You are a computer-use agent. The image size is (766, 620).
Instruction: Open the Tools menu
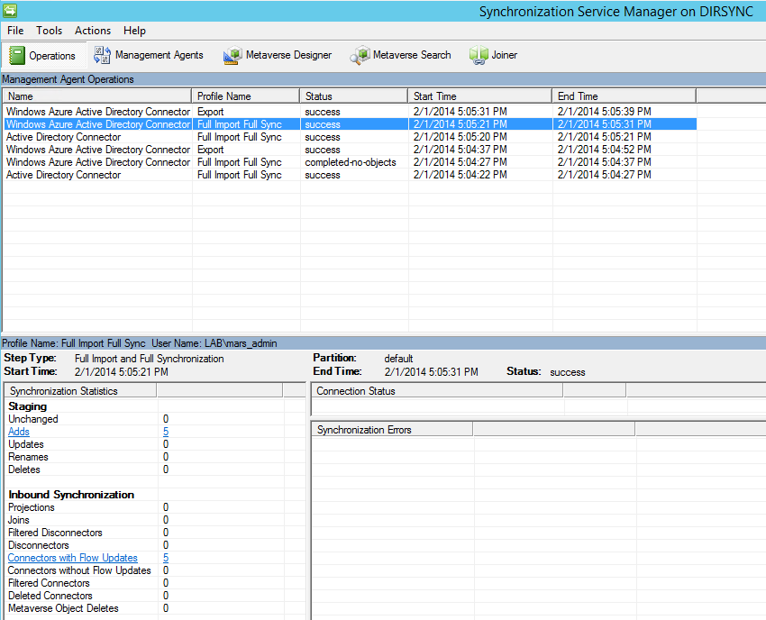tap(50, 31)
